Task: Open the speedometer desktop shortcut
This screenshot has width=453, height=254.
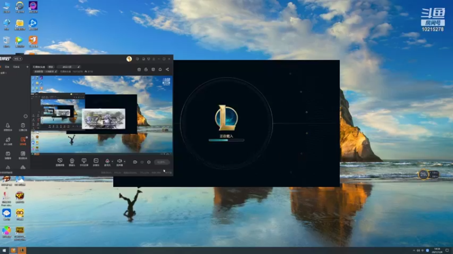Action: point(20,7)
